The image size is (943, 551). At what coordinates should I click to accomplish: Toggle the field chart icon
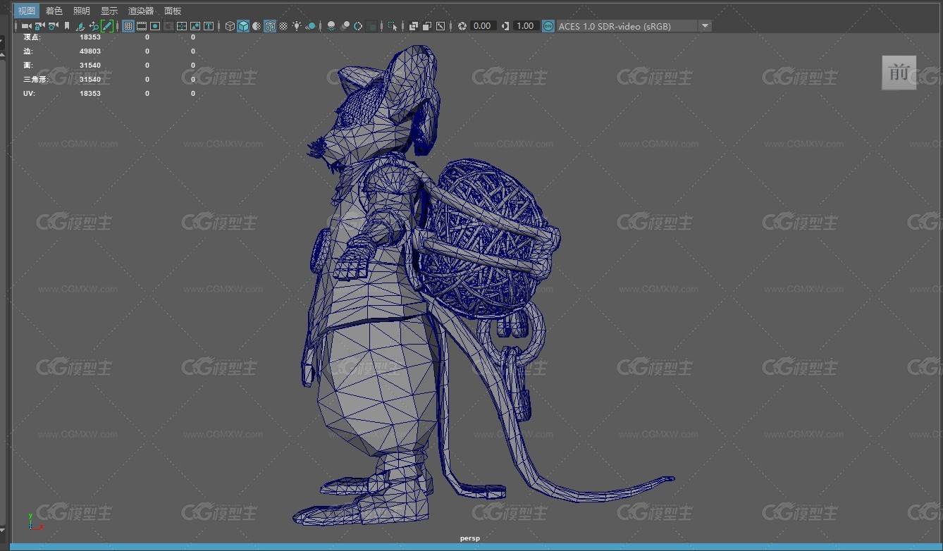pyautogui.click(x=182, y=26)
